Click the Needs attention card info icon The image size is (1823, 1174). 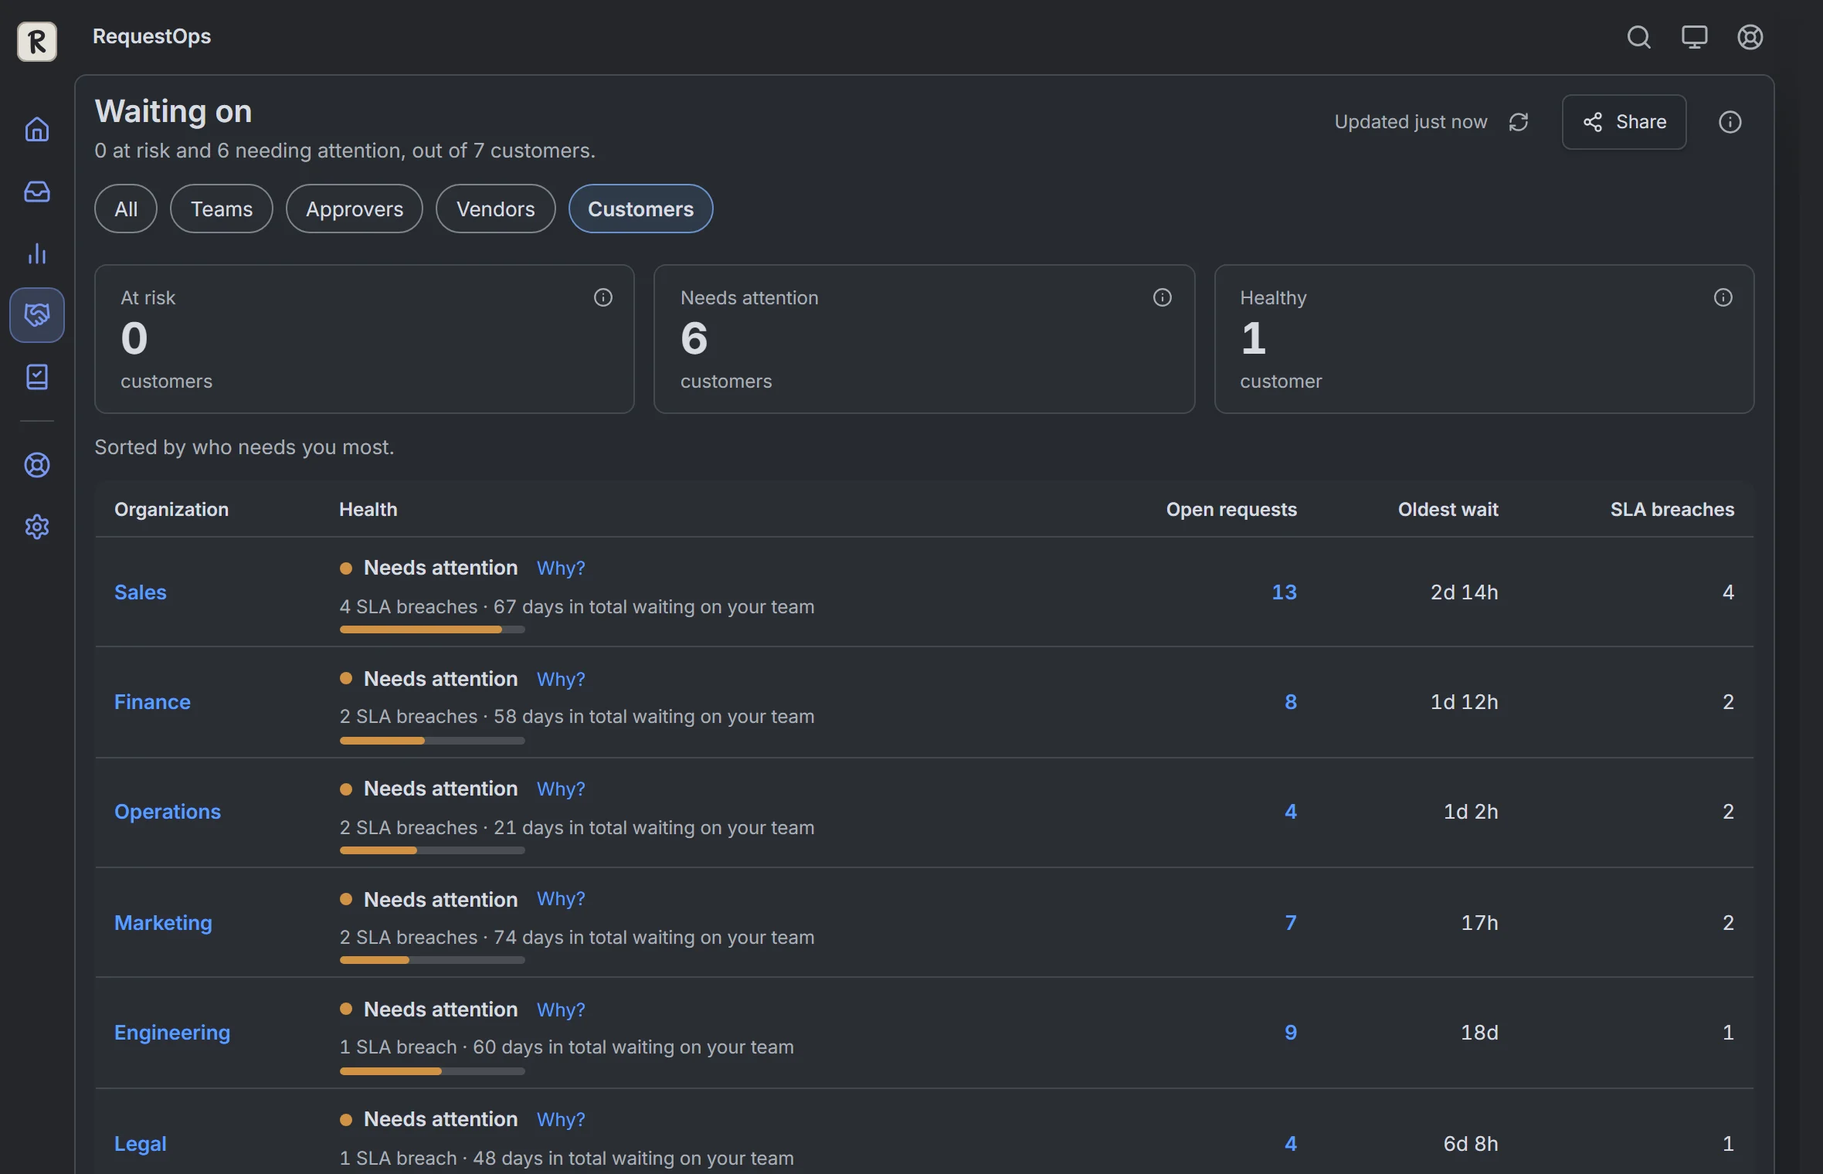[1162, 297]
